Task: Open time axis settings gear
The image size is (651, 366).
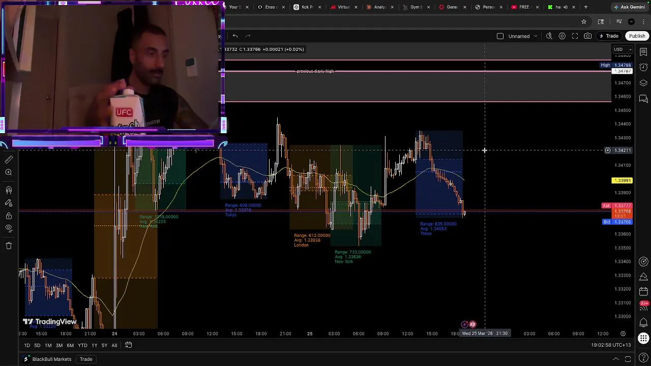Action: (623, 333)
